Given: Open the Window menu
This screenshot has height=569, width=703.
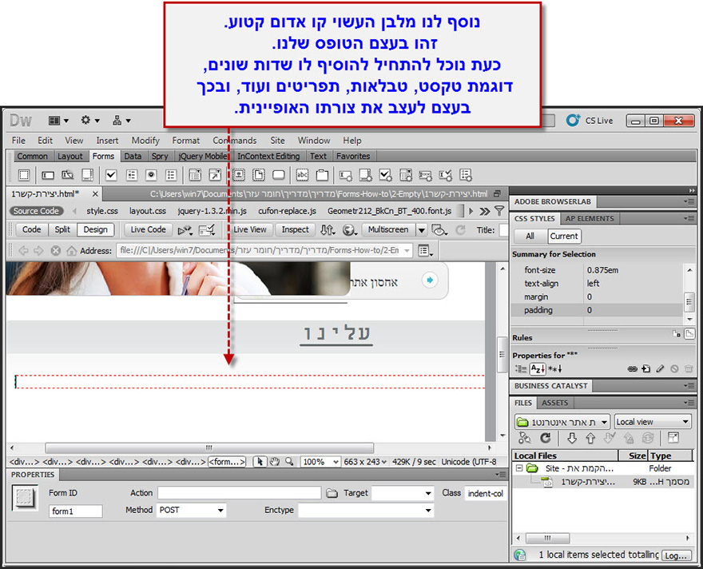Looking at the screenshot, I should (314, 141).
